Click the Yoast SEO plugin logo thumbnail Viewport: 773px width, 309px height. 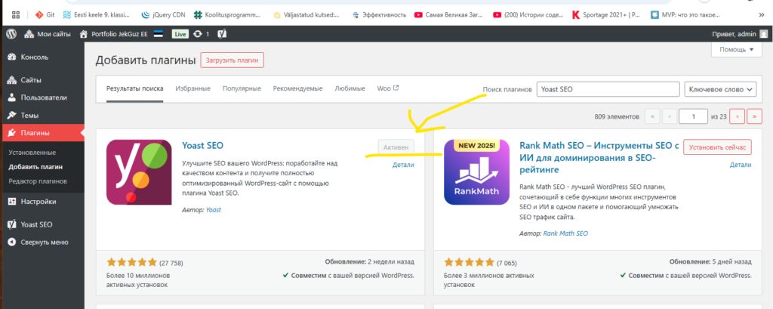coord(139,171)
